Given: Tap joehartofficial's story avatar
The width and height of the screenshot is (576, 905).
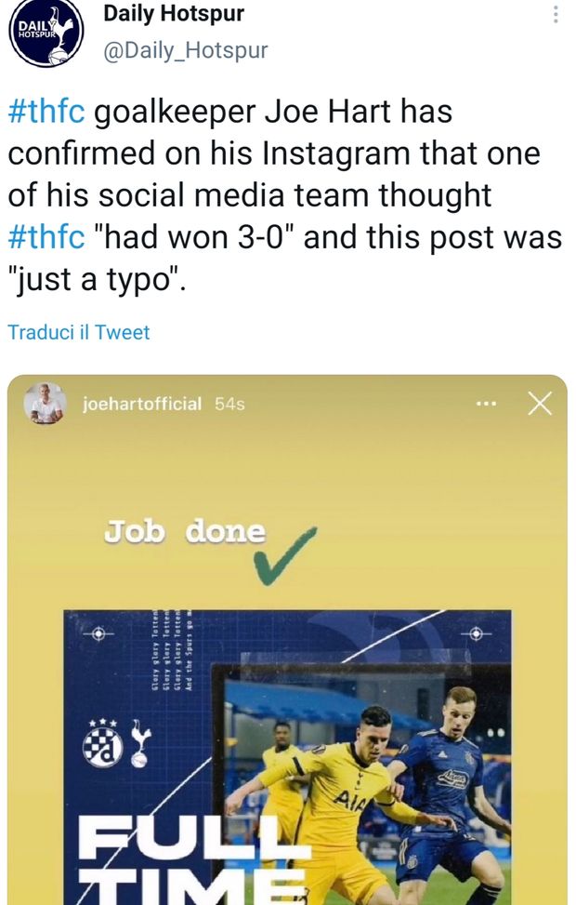Looking at the screenshot, I should coord(46,404).
